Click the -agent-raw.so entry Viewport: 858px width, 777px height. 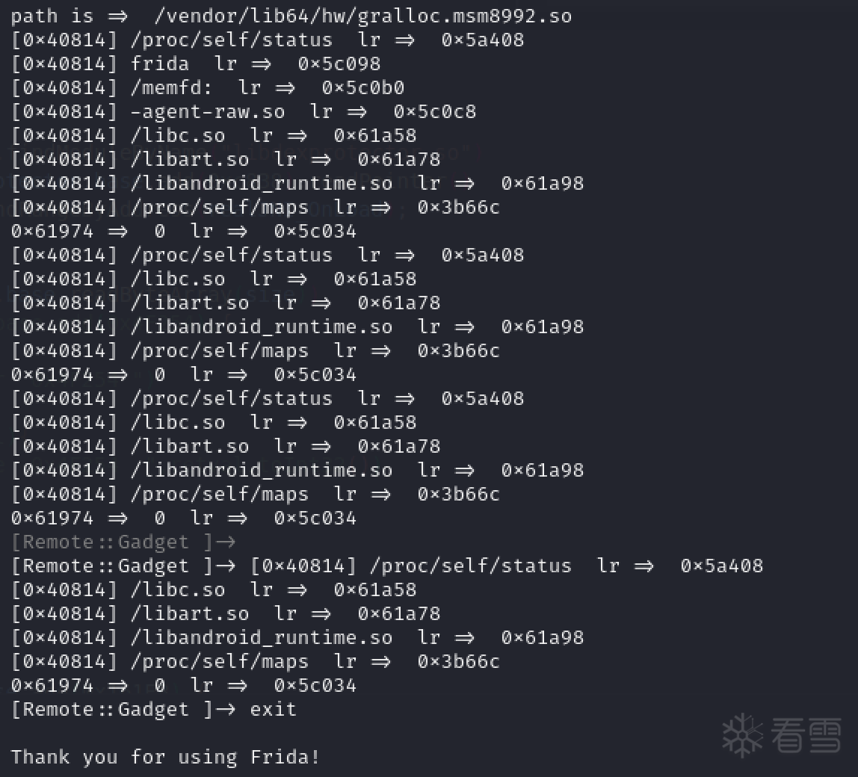click(x=208, y=111)
